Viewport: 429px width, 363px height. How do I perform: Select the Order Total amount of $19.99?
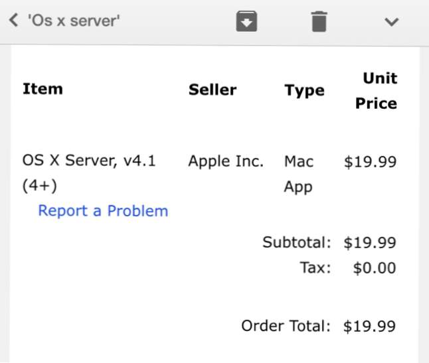point(370,327)
